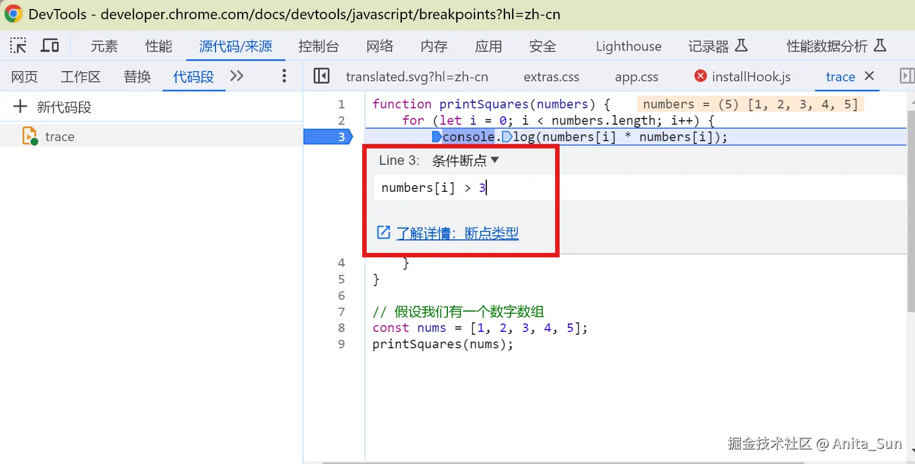This screenshot has width=915, height=464.
Task: Click the Chrome icon in title bar
Action: (x=13, y=14)
